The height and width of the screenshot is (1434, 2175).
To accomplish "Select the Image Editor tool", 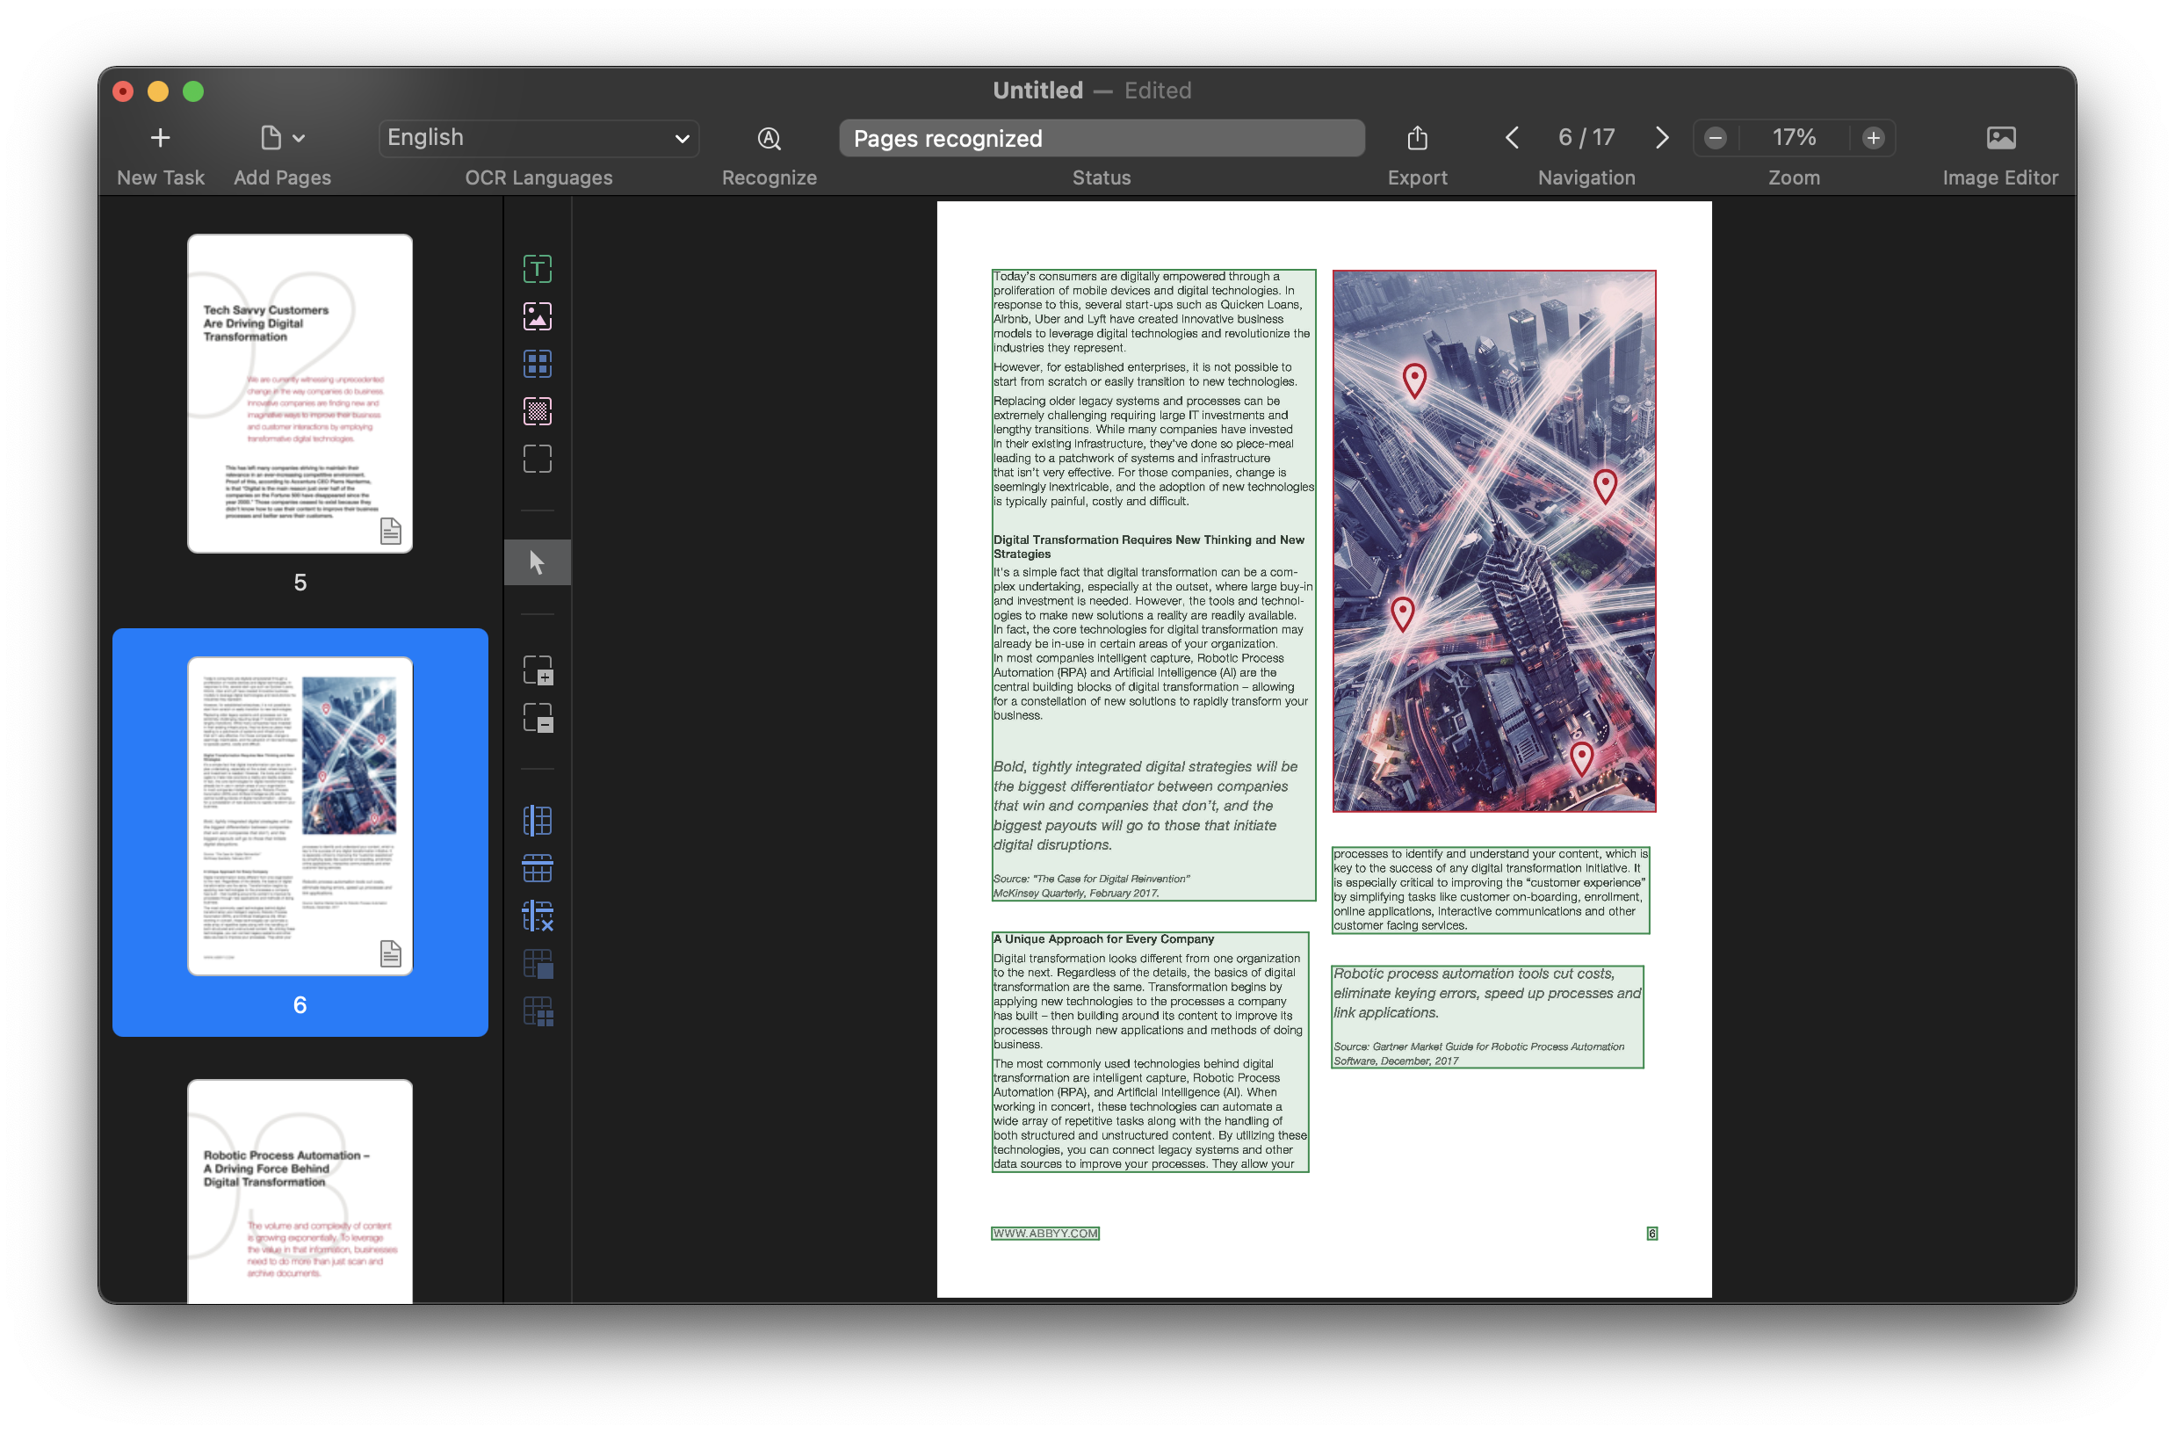I will click(1999, 138).
